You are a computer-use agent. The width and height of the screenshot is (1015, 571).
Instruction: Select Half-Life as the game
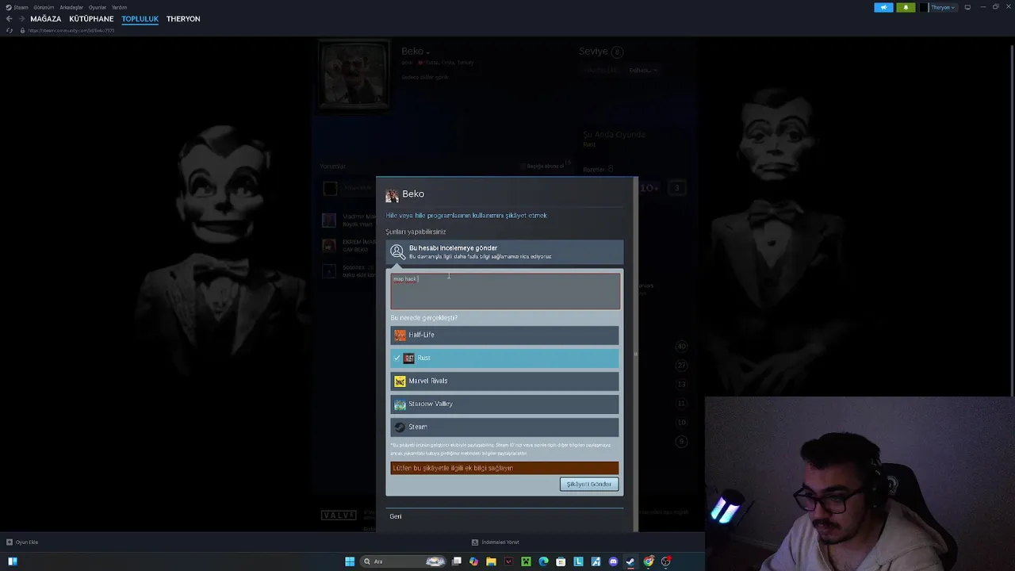(x=504, y=335)
